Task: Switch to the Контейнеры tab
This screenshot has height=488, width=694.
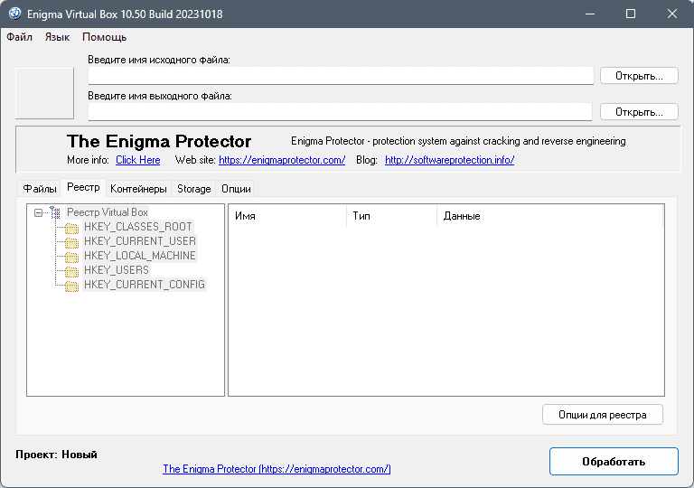Action: point(138,189)
